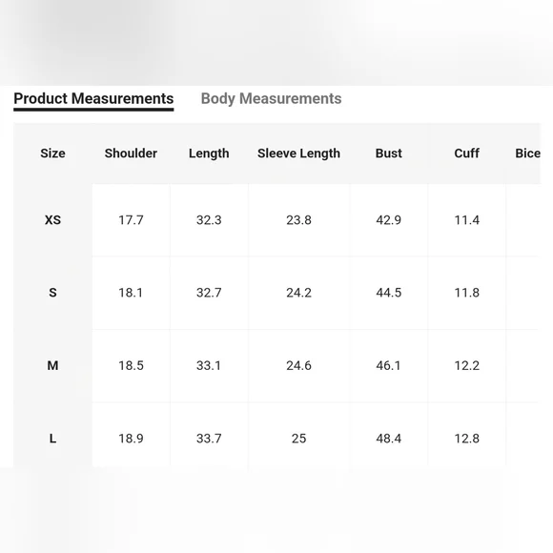Click the partially visible Bicep header

(x=527, y=154)
